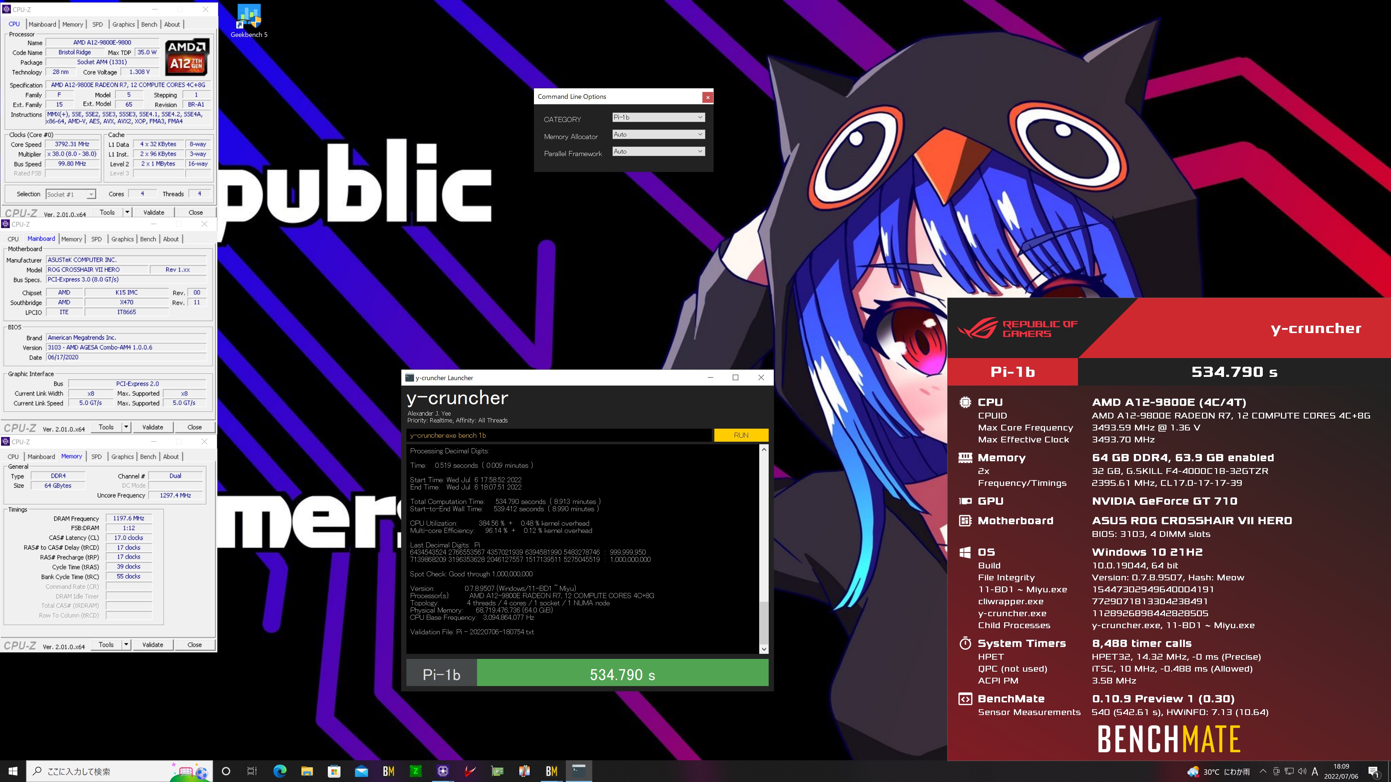Click the thermometer taskbar icon
Image resolution: width=1391 pixels, height=782 pixels.
[524, 771]
